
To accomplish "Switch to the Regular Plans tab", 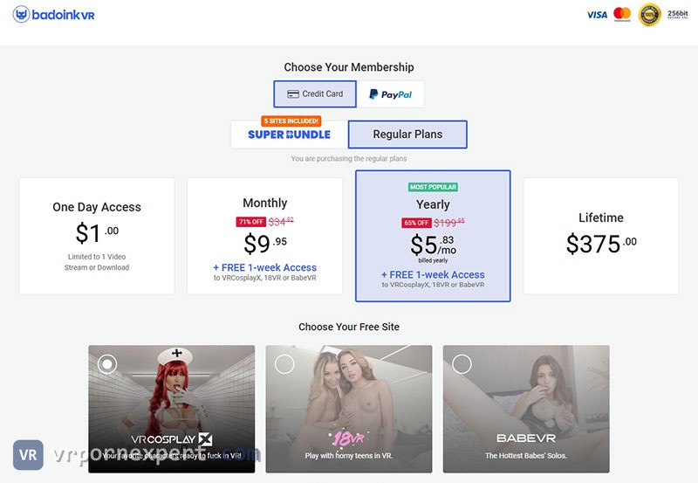I will click(407, 135).
